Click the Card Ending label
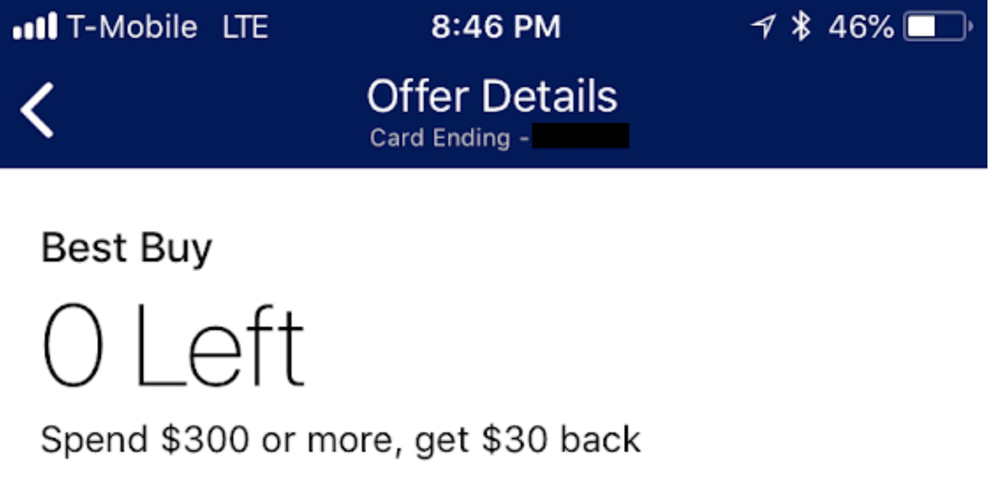 coord(440,138)
